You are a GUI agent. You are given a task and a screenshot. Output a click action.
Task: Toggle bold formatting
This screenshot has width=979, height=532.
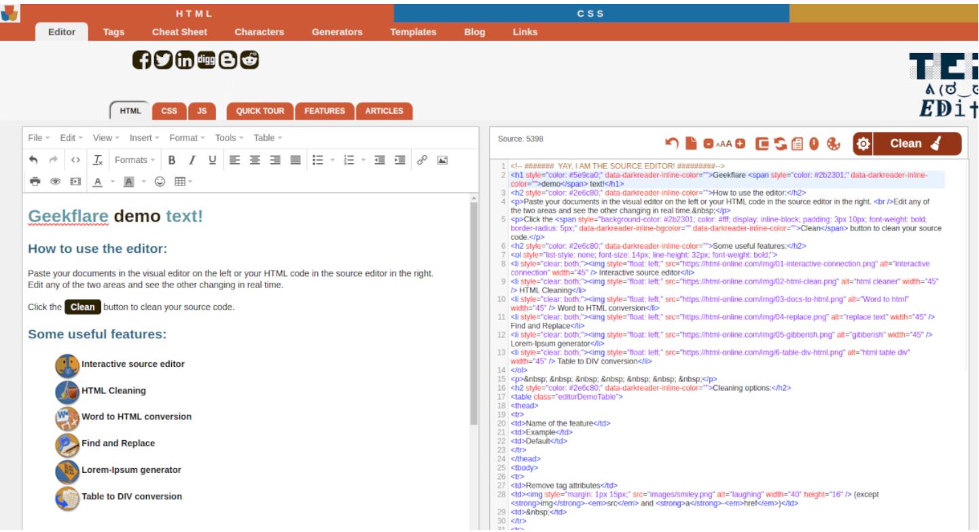point(172,160)
